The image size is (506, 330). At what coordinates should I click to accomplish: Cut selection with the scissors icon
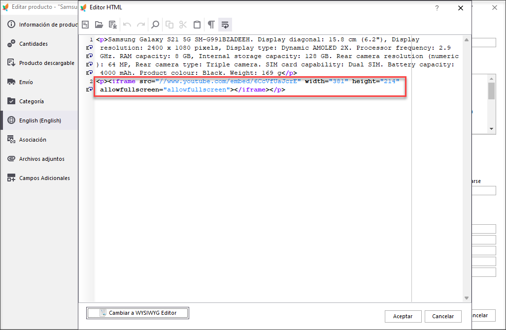183,25
